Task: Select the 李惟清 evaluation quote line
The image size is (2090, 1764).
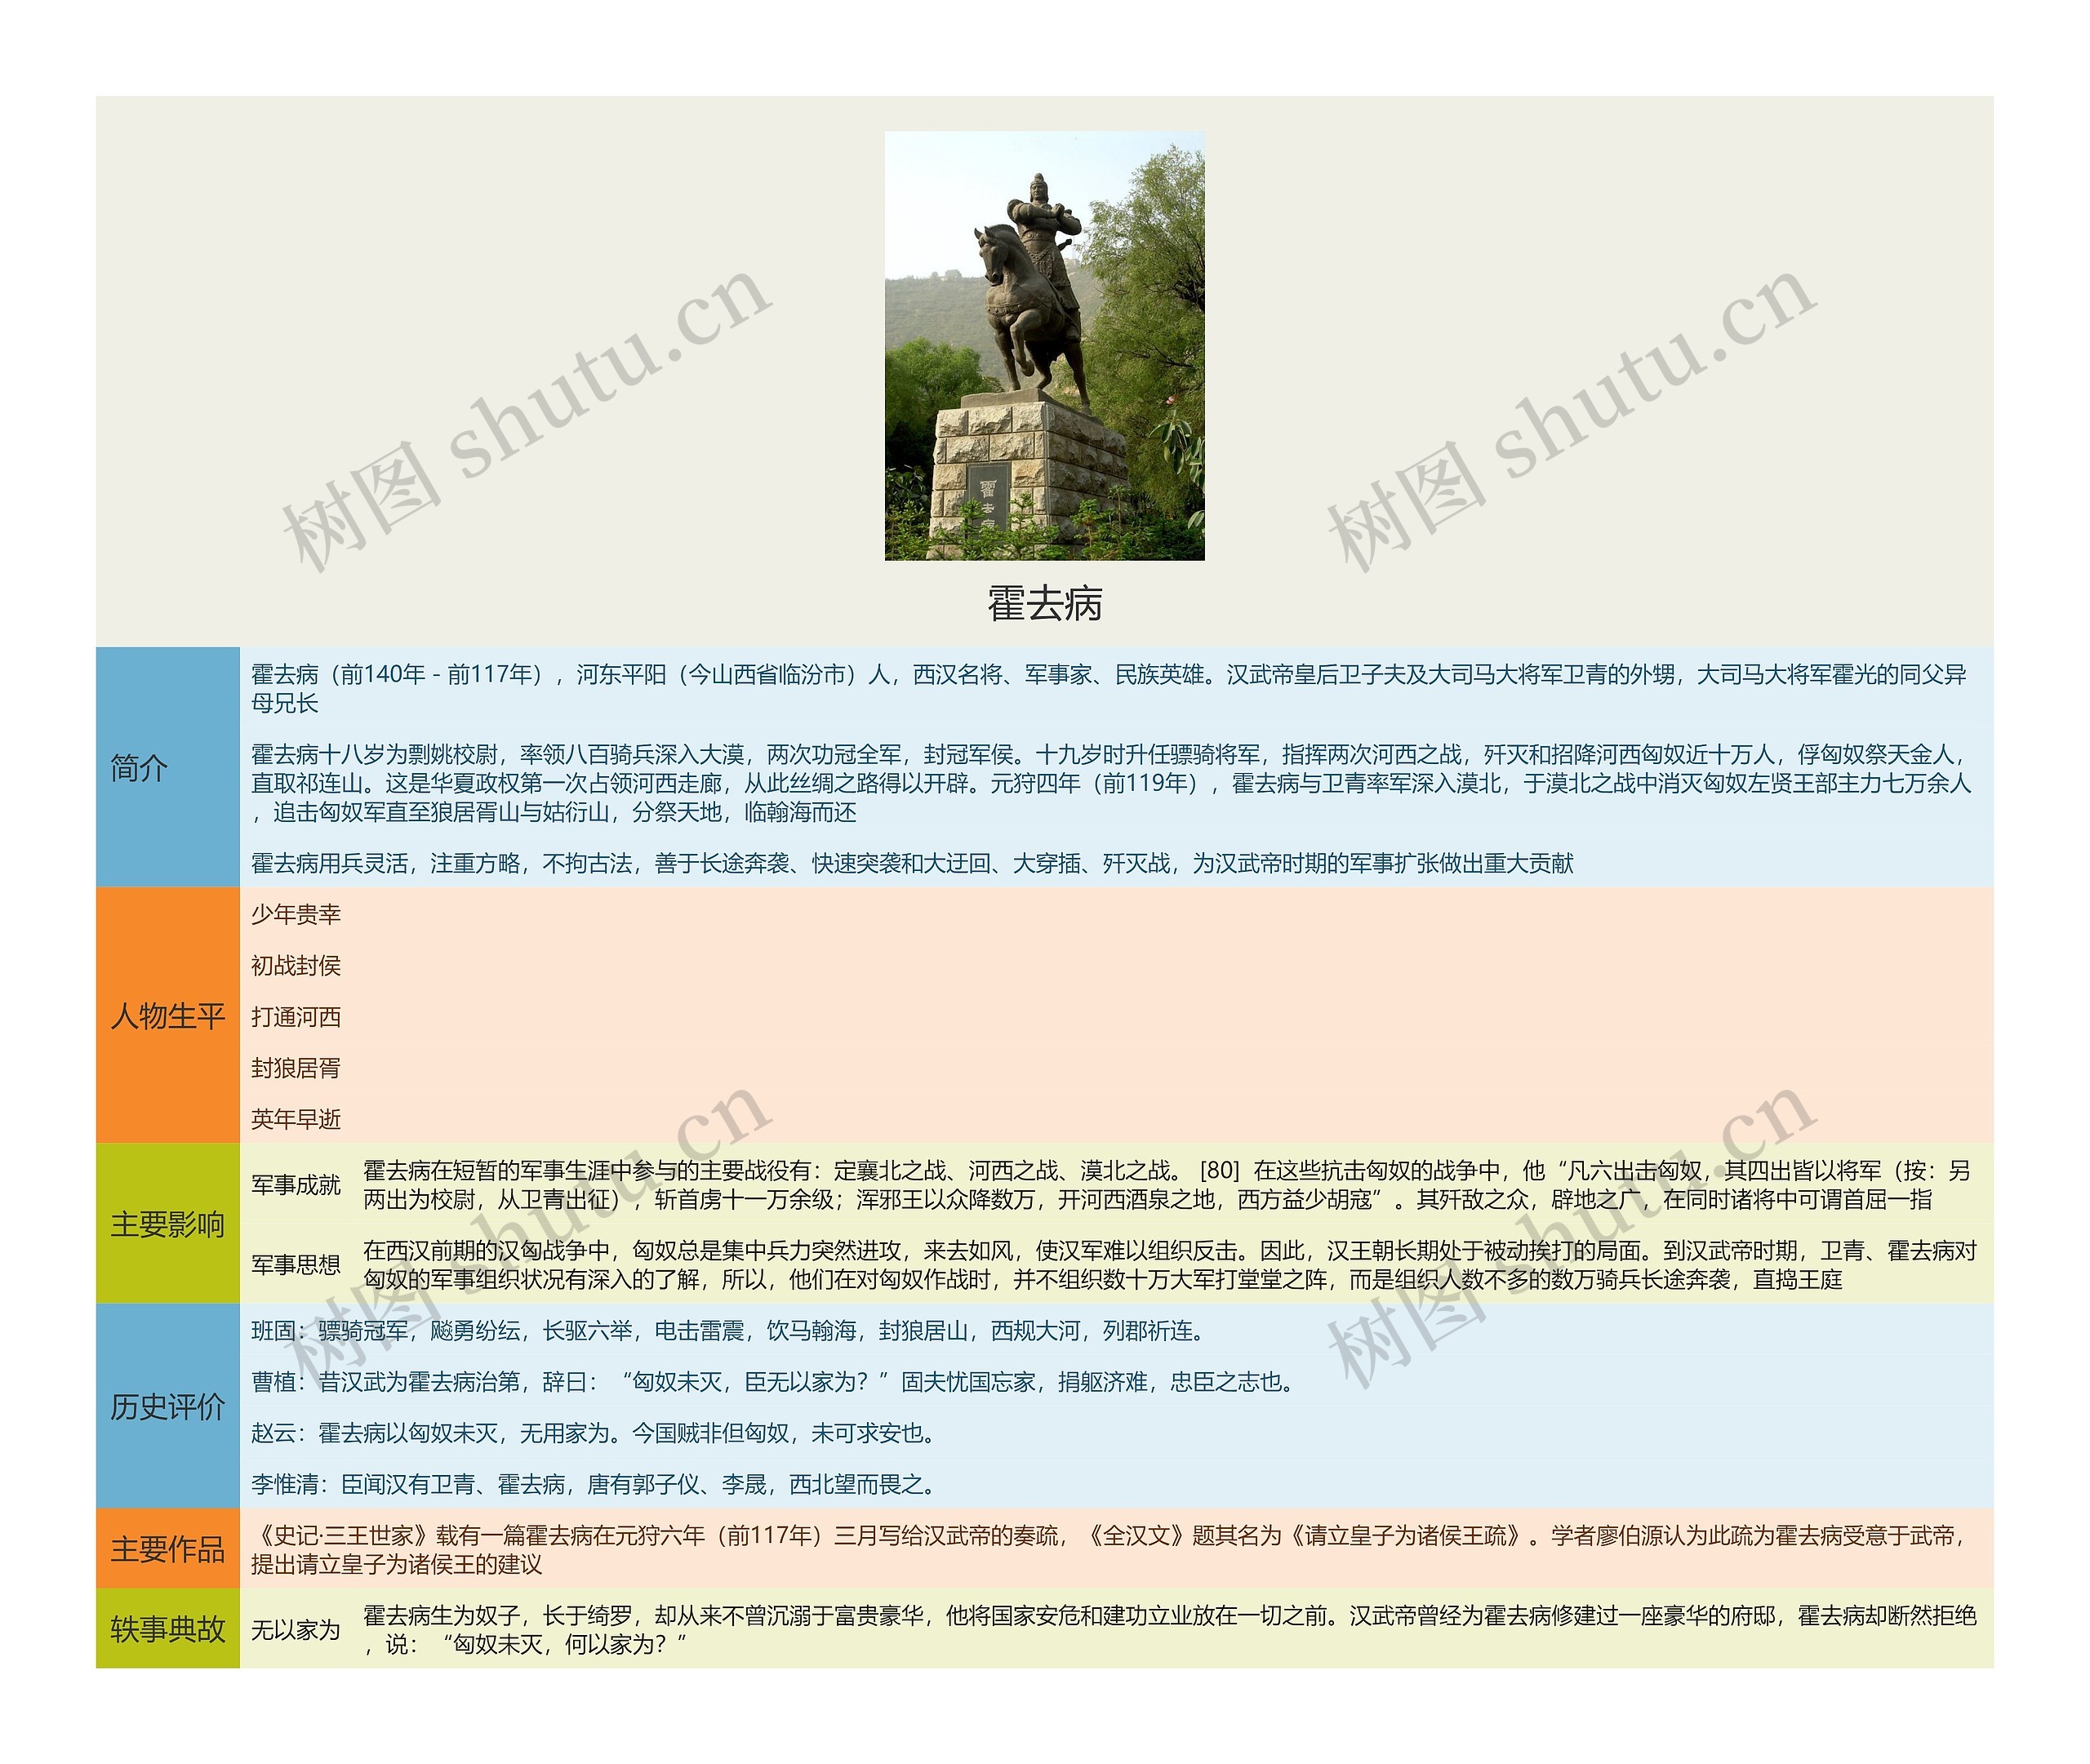Action: pyautogui.click(x=596, y=1484)
